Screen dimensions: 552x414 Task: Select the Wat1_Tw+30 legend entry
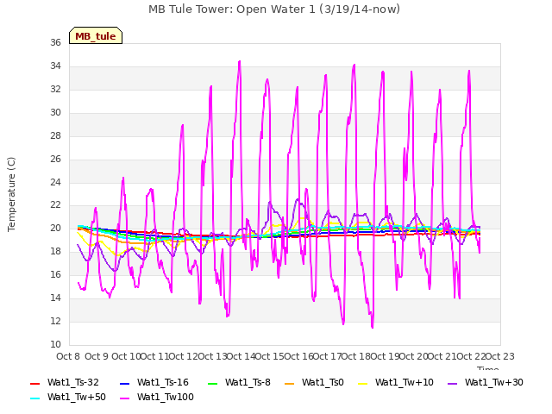[x=485, y=382]
